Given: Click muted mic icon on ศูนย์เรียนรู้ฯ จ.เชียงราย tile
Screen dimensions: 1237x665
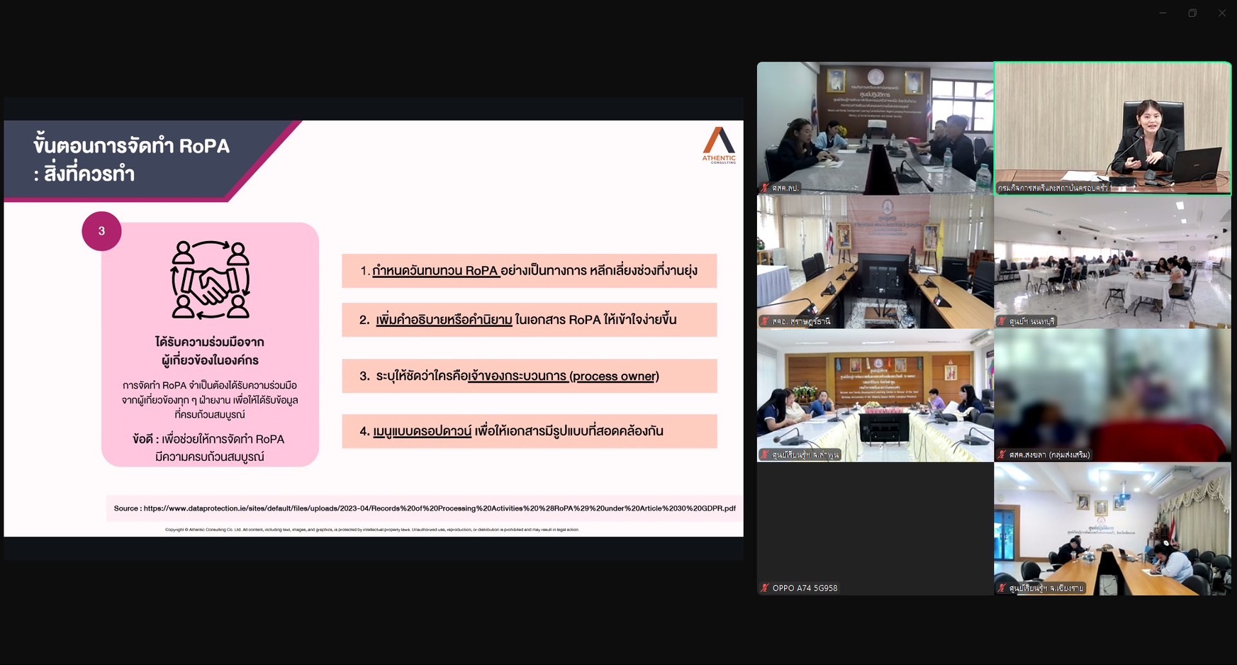Looking at the screenshot, I should (1002, 588).
